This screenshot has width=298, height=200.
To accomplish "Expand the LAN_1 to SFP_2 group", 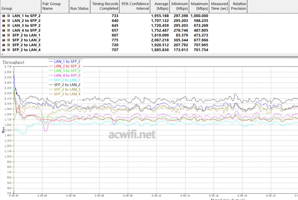I will (9, 16).
